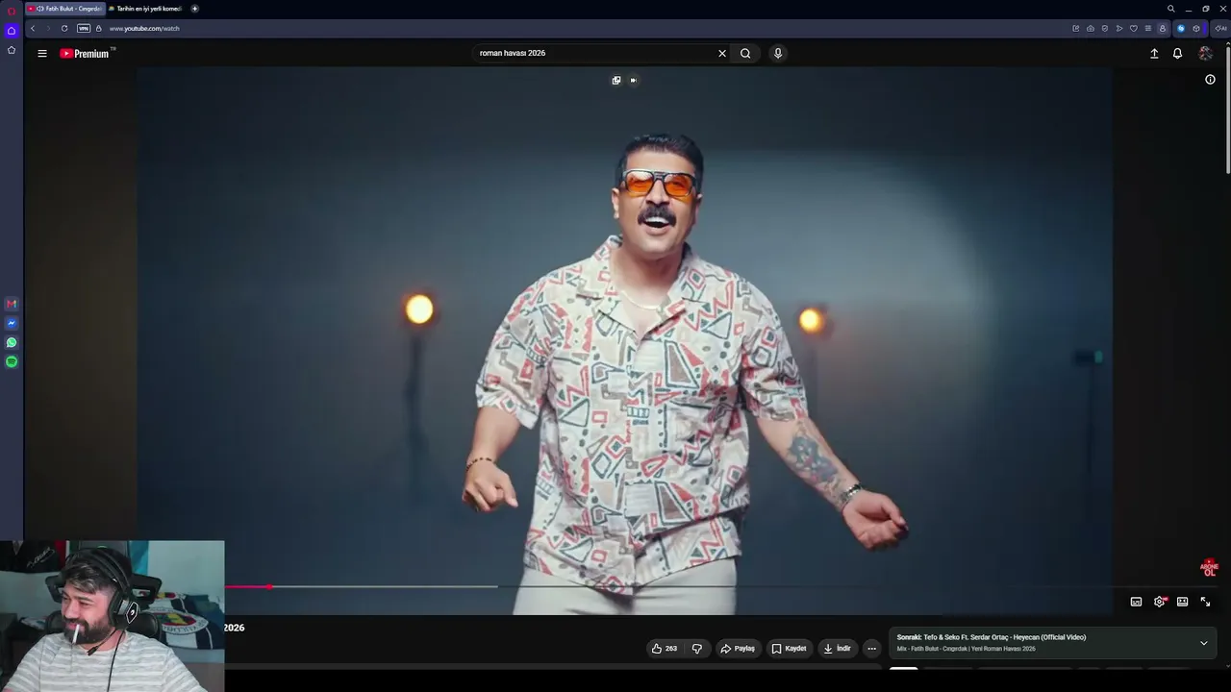Open Messenger from the browser sidebar

point(12,323)
